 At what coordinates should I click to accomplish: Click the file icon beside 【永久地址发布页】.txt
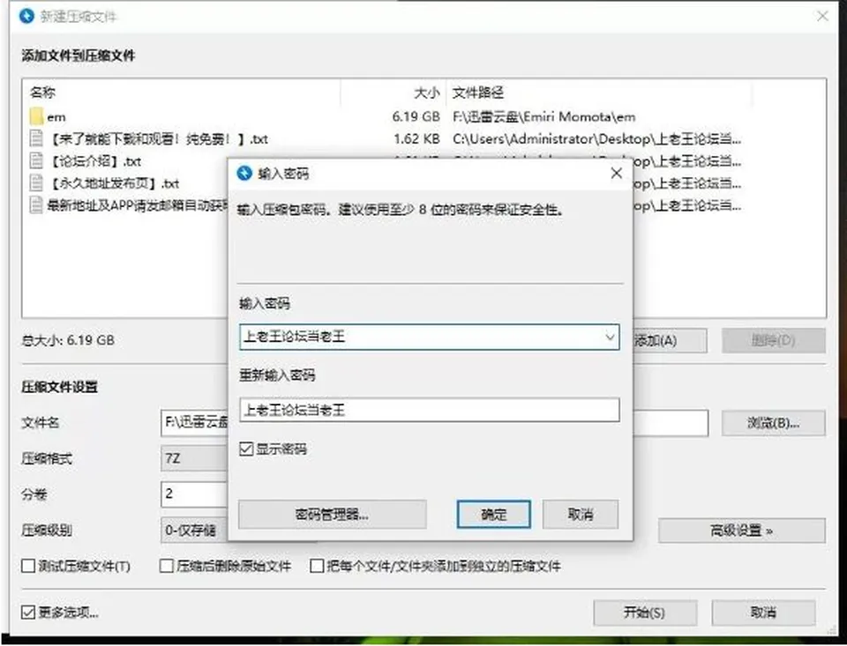click(x=36, y=183)
